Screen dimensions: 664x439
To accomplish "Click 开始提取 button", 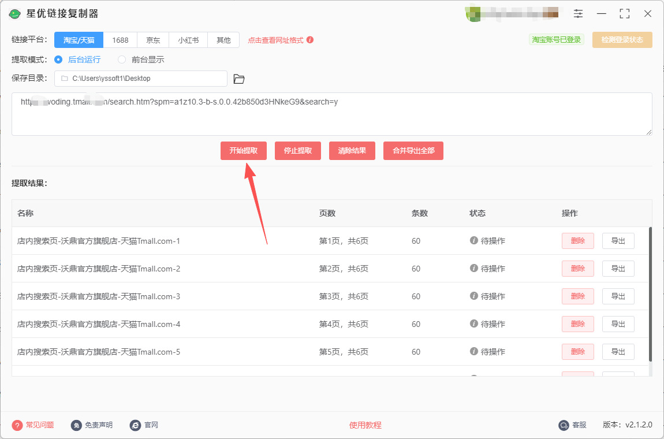I will point(244,151).
